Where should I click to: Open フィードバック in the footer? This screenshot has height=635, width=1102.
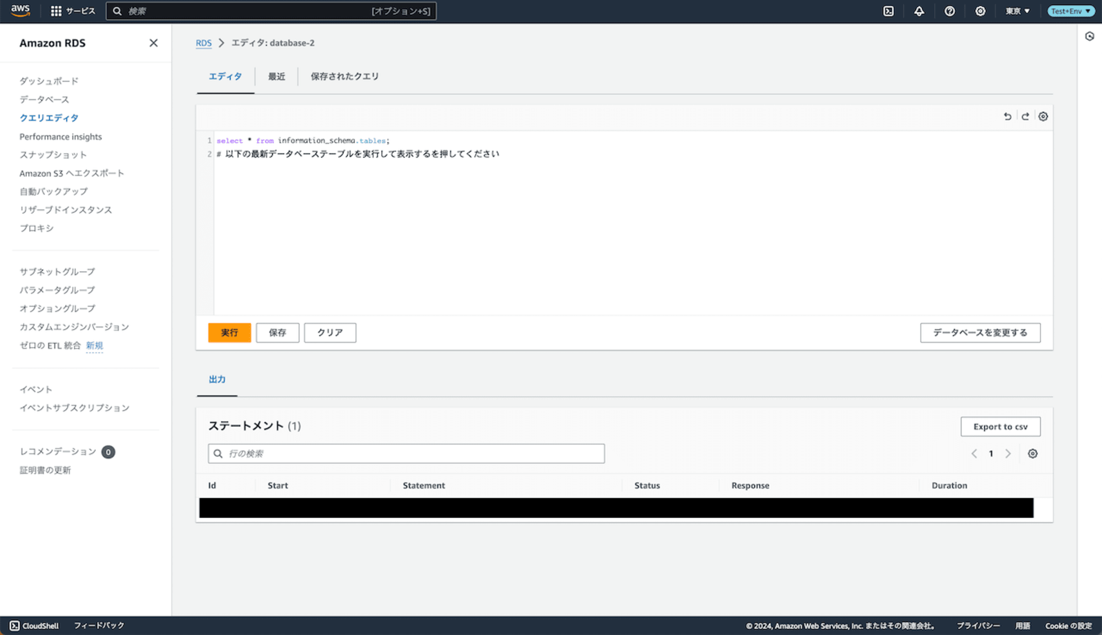click(x=99, y=626)
